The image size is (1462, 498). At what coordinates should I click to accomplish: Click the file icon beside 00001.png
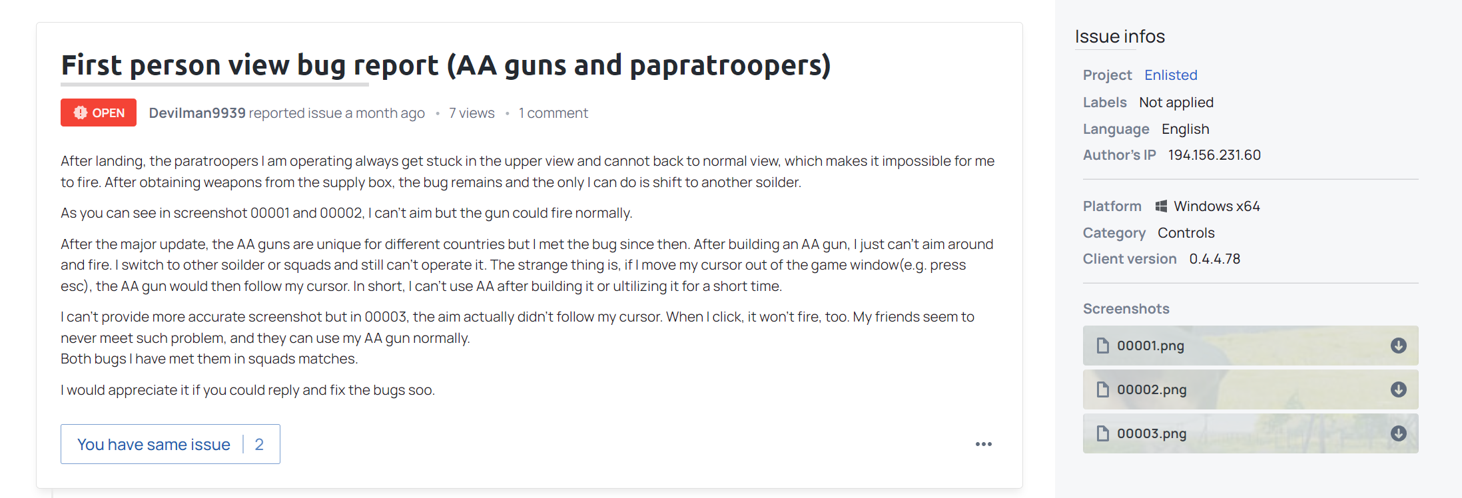[1103, 346]
